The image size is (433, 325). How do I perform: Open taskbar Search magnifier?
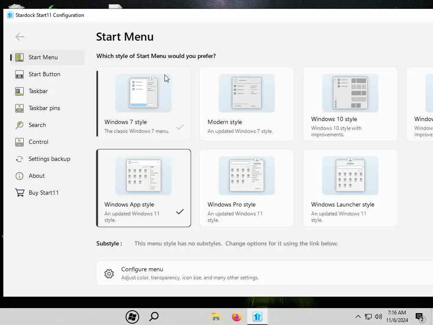coord(154,317)
